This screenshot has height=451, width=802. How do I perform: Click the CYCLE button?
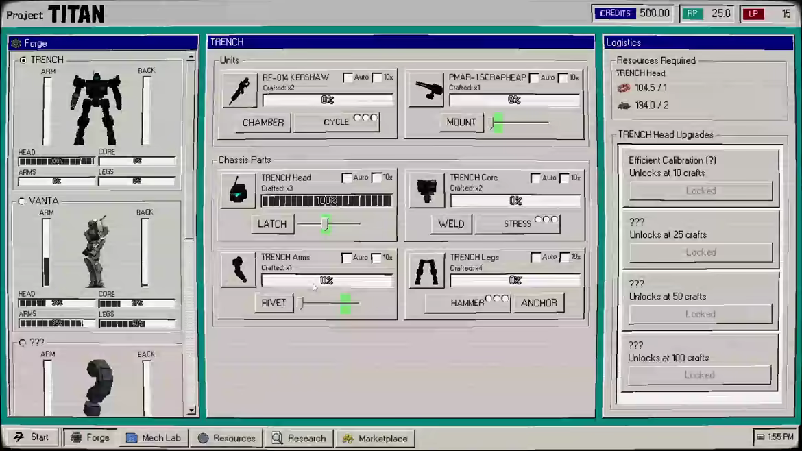click(x=337, y=122)
